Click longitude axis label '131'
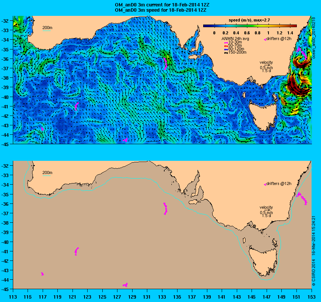321x302 pixels. click(x=147, y=297)
